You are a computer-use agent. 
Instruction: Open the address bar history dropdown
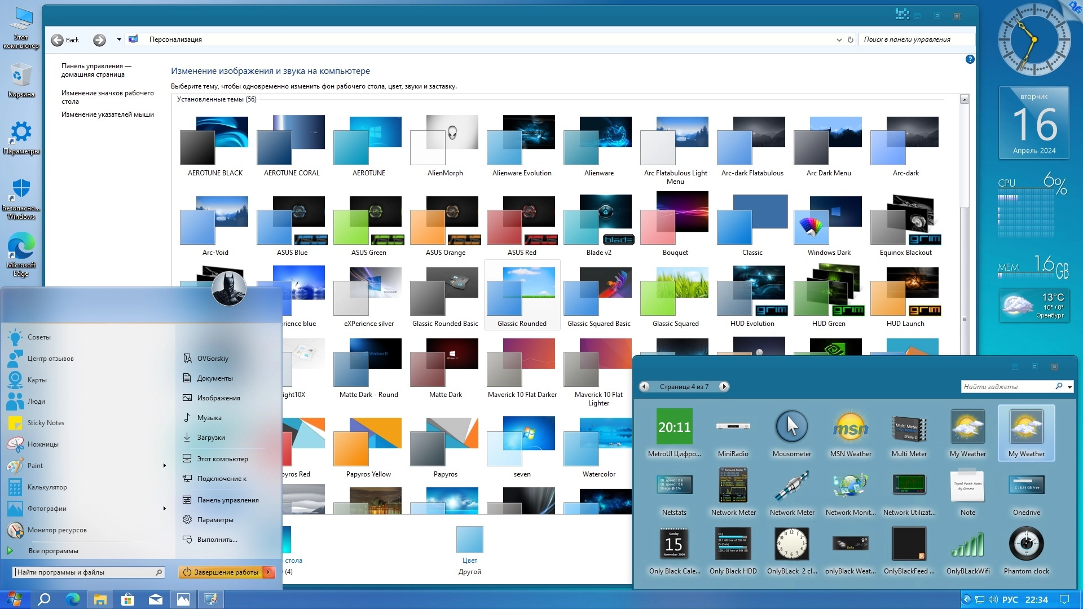point(839,39)
